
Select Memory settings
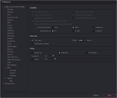10,30
